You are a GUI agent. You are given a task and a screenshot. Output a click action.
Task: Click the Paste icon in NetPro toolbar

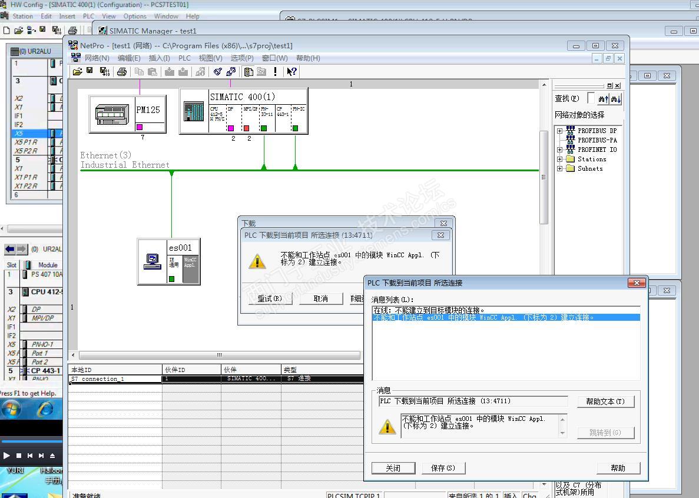coord(153,72)
